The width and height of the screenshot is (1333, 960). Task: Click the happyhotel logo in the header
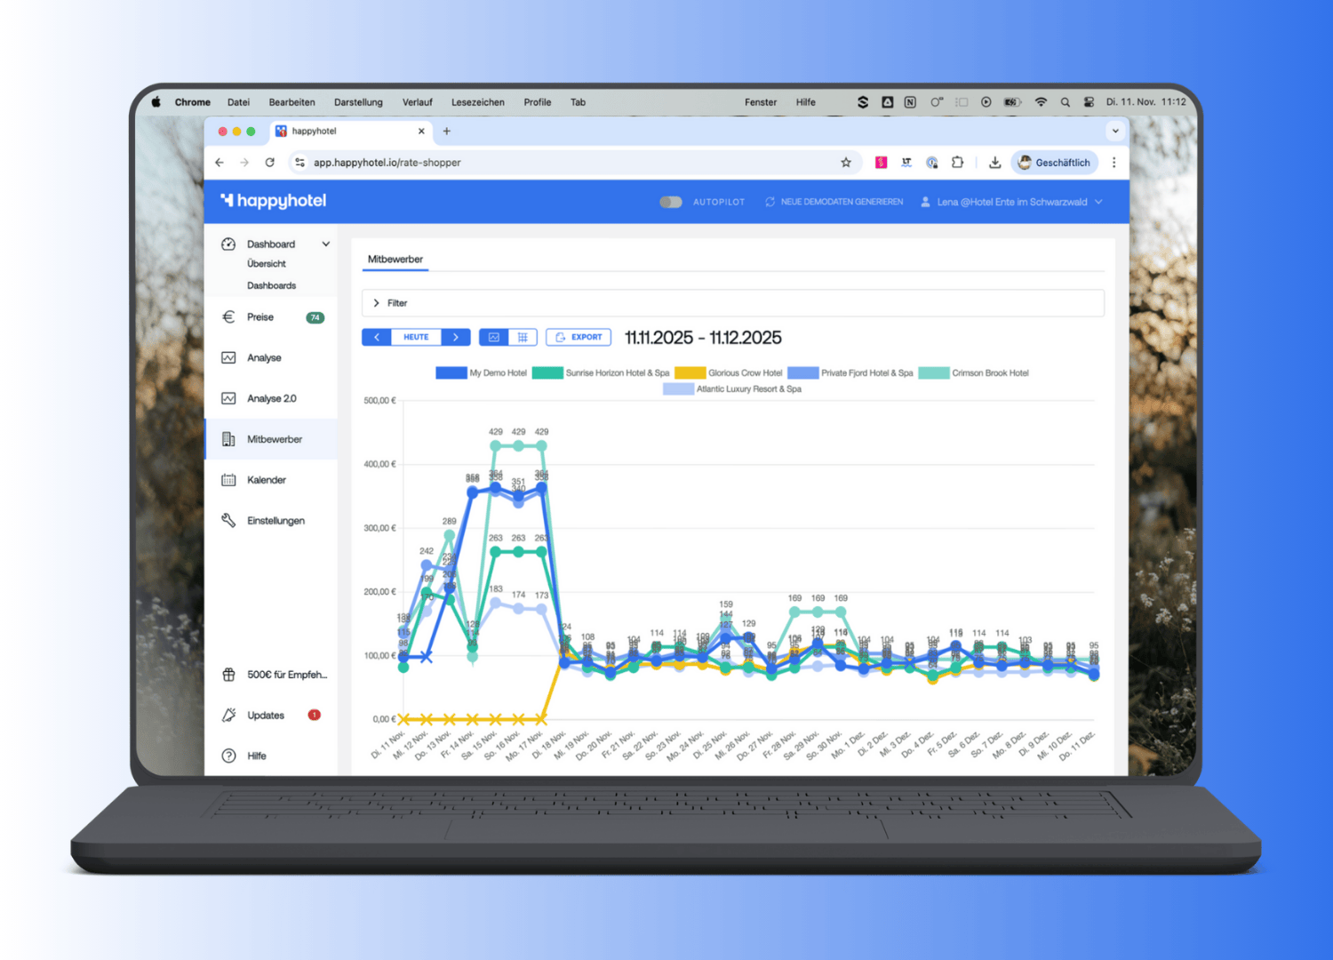[274, 201]
